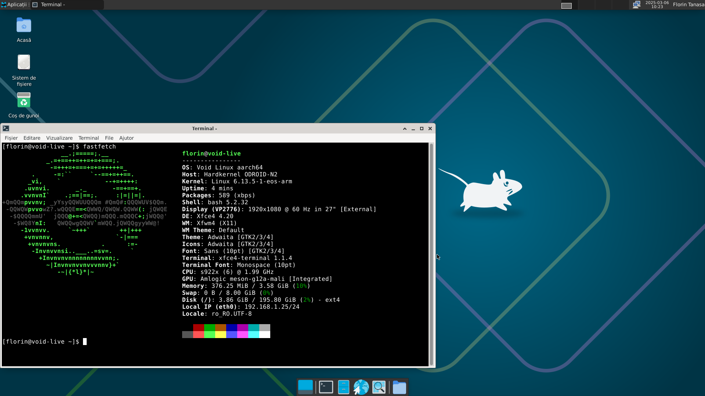Viewport: 705px width, 396px height.
Task: Click the 'Locale: ro_RO.UTF-8' line
Action: [217, 314]
